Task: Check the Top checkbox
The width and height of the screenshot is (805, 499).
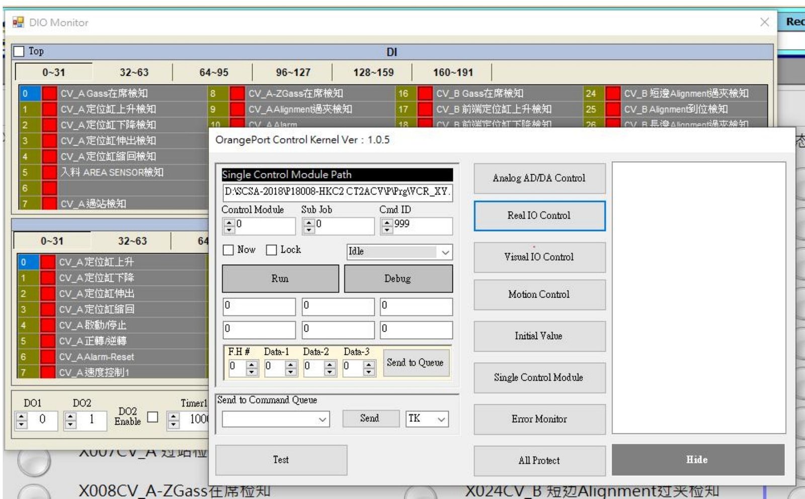Action: [20, 51]
